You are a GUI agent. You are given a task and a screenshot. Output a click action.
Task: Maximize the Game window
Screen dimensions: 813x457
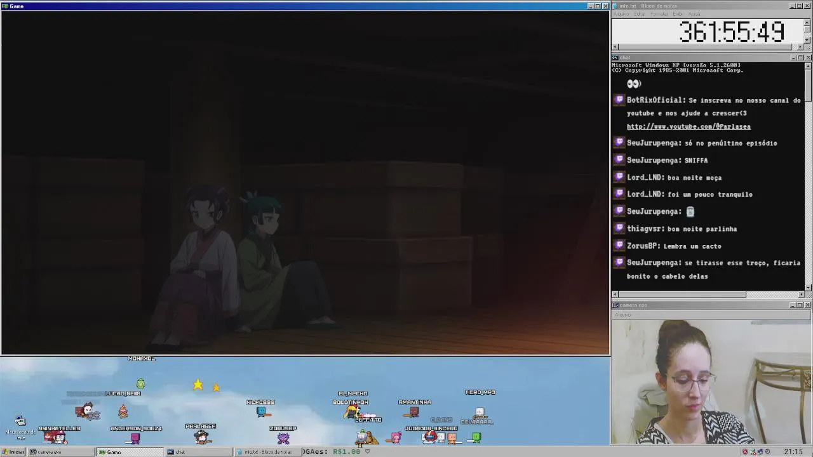pos(598,6)
